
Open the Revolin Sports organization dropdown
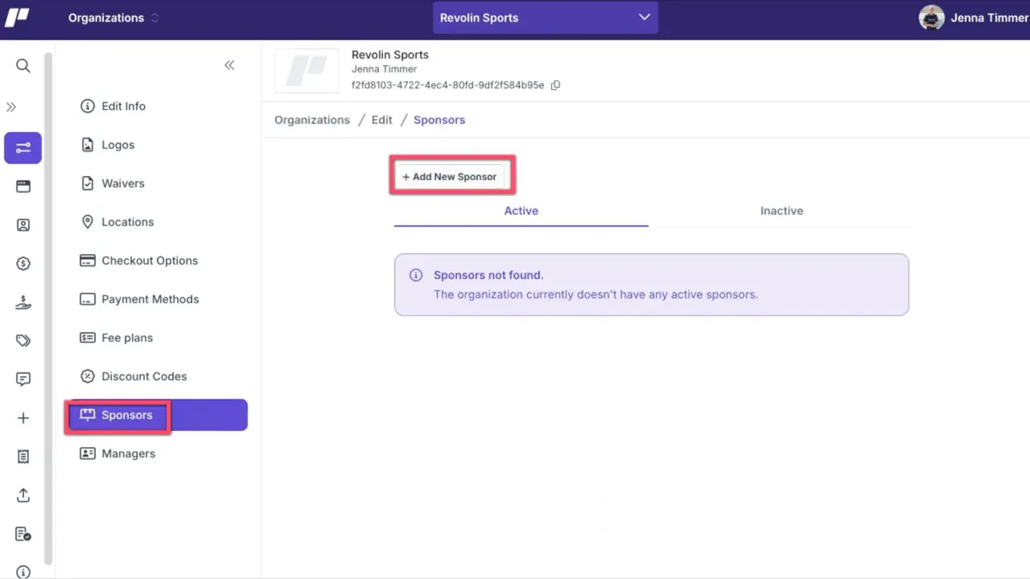coord(546,17)
